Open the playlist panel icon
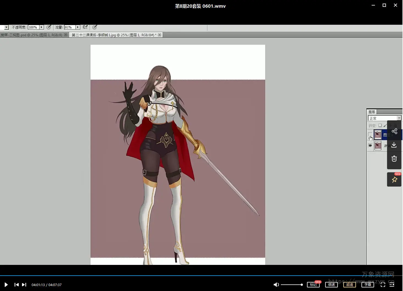 pyautogui.click(x=392, y=285)
